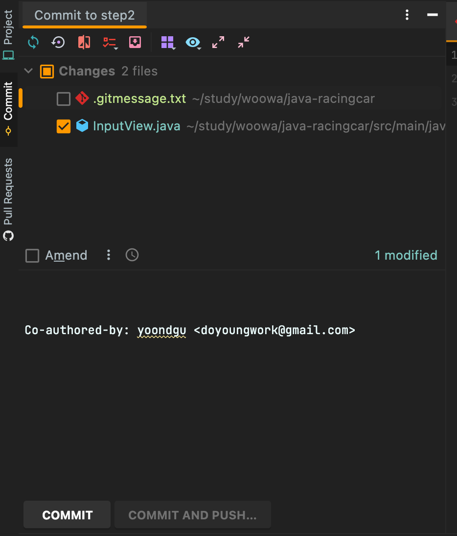Open the Show Diff icon

click(x=84, y=43)
